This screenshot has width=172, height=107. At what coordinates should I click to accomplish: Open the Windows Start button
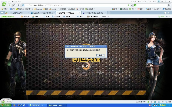pyautogui.click(x=6, y=105)
